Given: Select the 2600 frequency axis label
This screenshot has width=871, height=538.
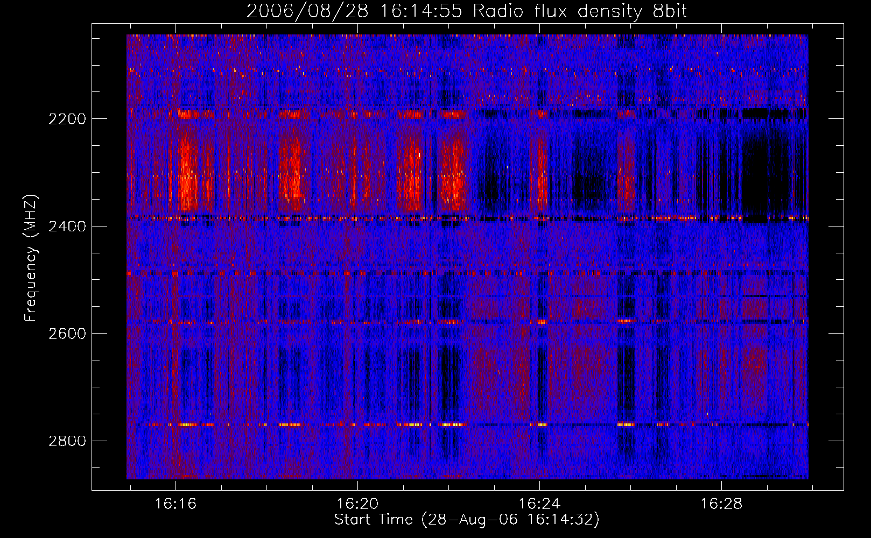Looking at the screenshot, I should (x=67, y=334).
